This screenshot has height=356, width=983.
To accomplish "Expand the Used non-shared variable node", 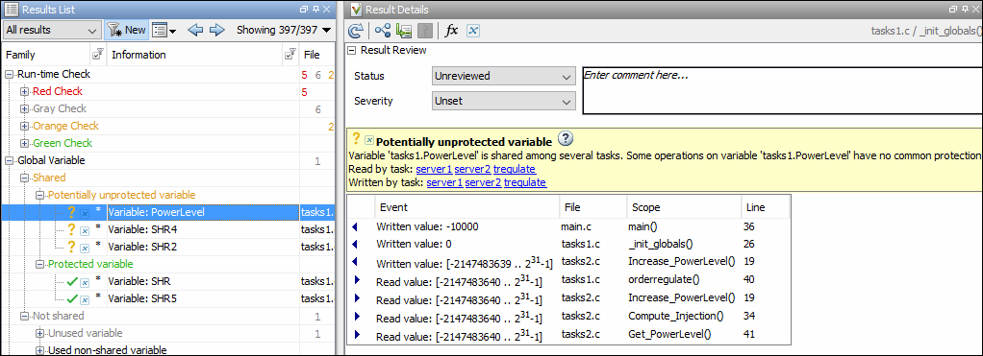I will [39, 350].
